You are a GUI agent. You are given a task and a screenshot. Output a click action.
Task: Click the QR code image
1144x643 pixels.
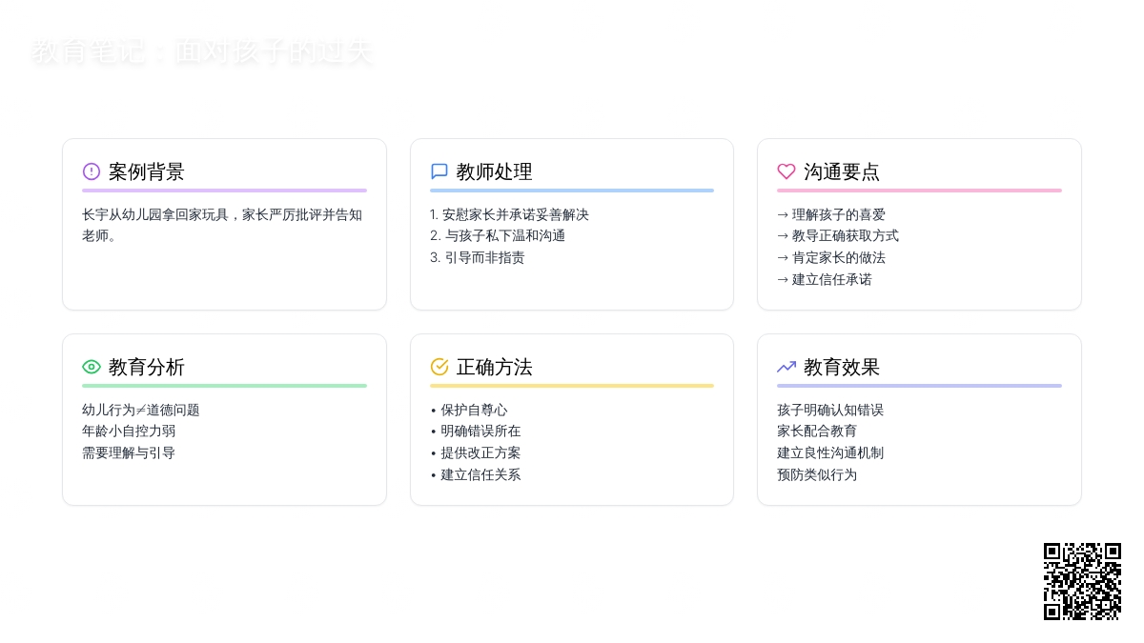tap(1082, 581)
